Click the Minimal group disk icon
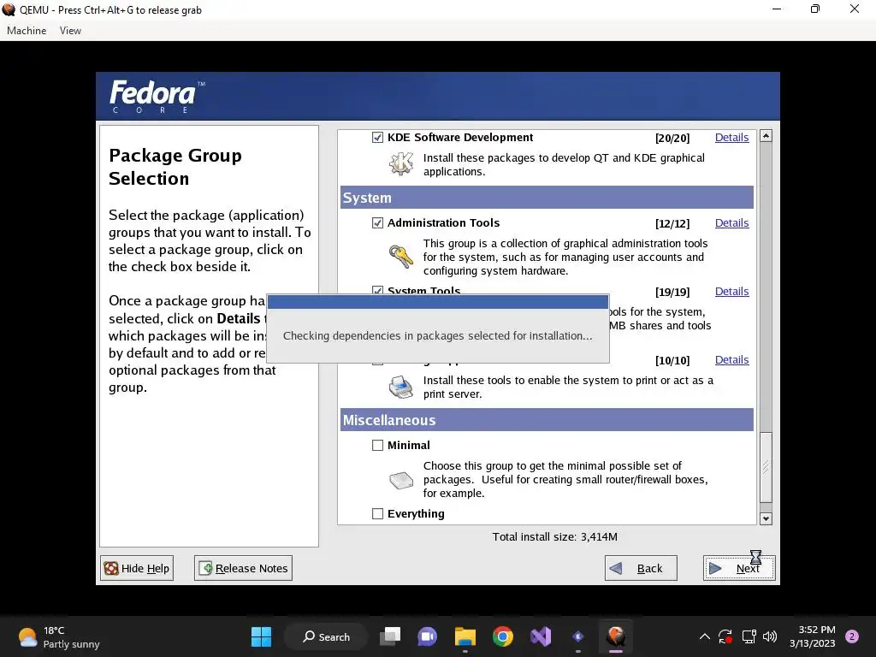 401,480
